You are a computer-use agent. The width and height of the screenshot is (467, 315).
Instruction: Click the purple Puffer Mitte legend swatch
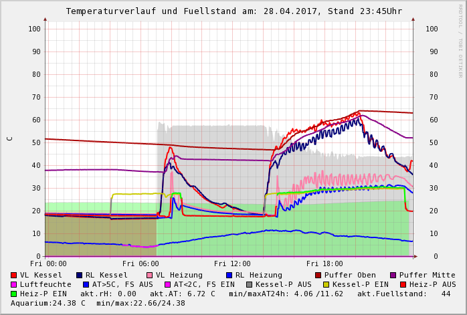393,275
